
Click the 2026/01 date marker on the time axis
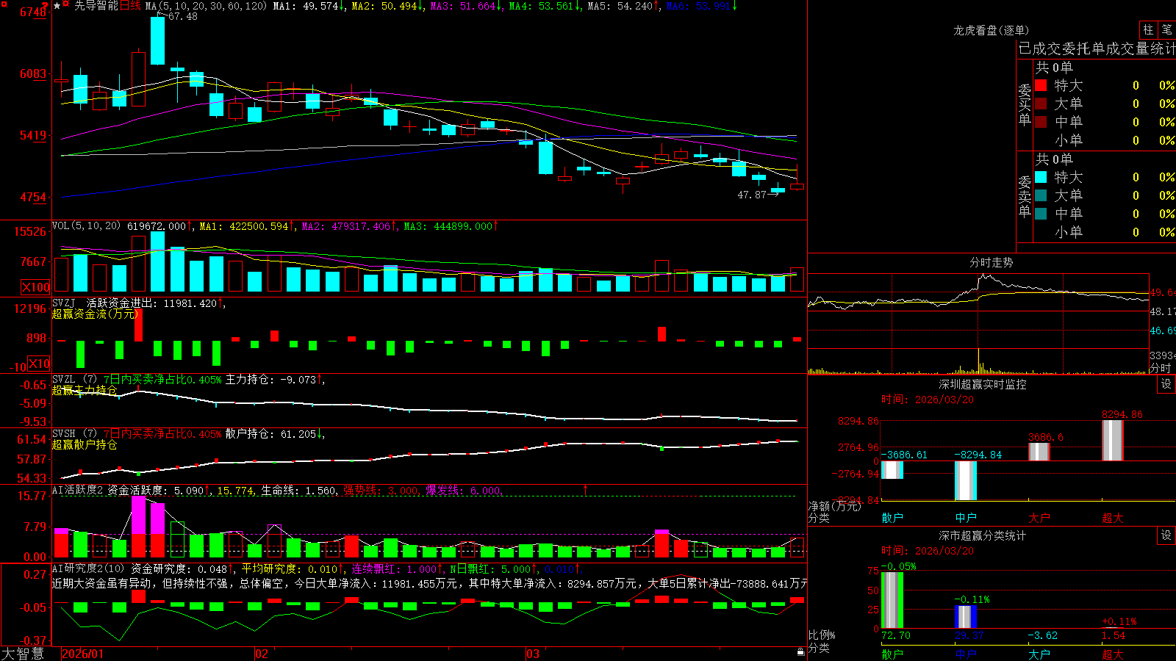tap(83, 654)
